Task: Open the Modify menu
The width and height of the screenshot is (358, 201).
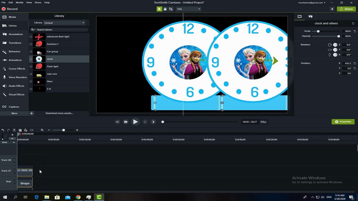Action: click(x=20, y=3)
